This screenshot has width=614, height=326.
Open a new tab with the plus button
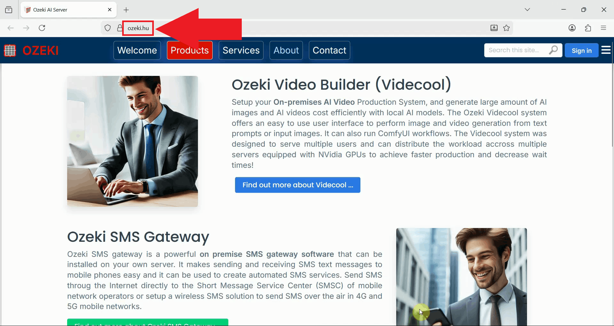tap(126, 10)
